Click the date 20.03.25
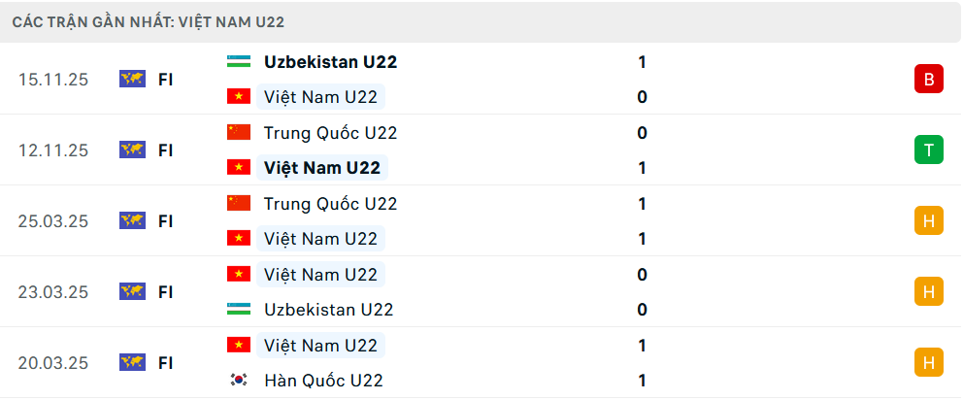The image size is (963, 400). point(52,362)
